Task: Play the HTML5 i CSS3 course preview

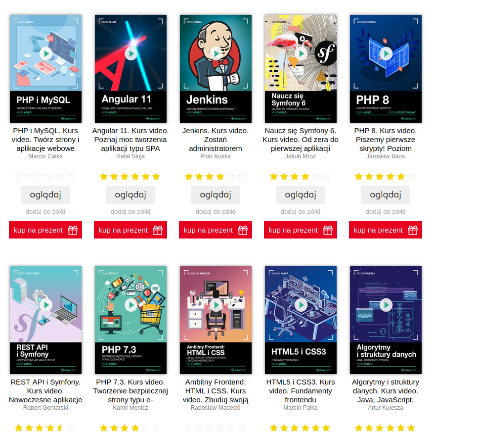Action: click(301, 305)
